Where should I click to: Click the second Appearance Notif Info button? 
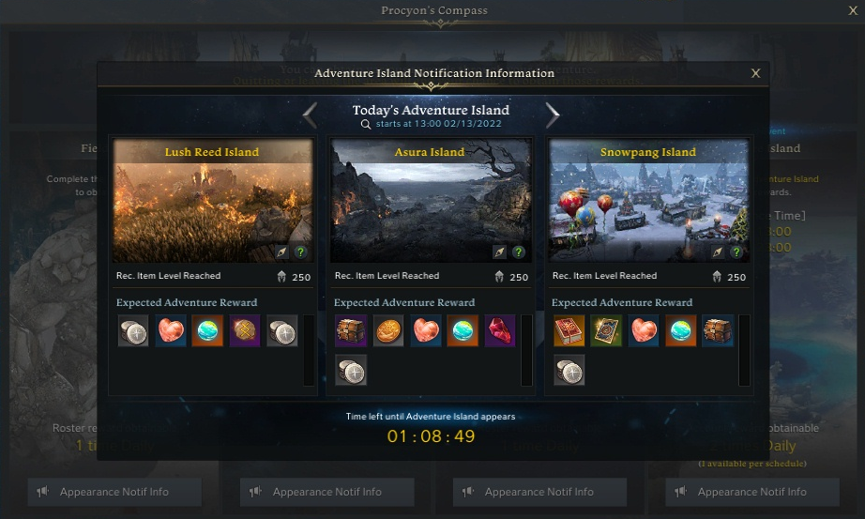tap(327, 492)
